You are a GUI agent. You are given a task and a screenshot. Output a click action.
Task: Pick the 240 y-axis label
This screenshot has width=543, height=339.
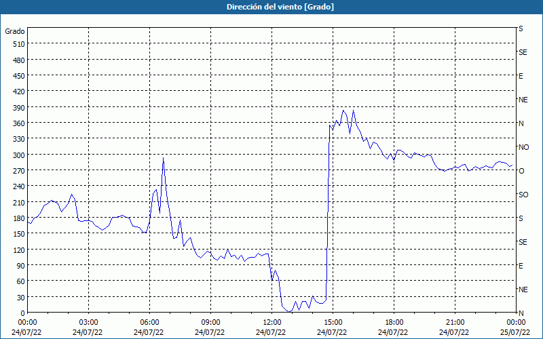tap(19, 187)
